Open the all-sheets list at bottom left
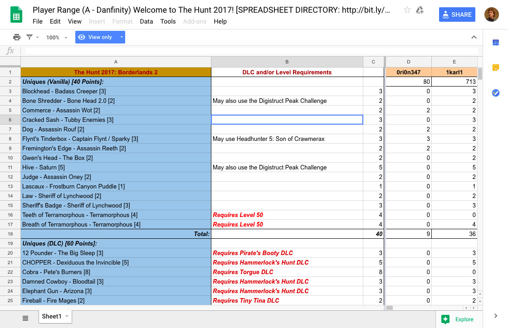Screen dimensions: 508x328 tap(26, 317)
